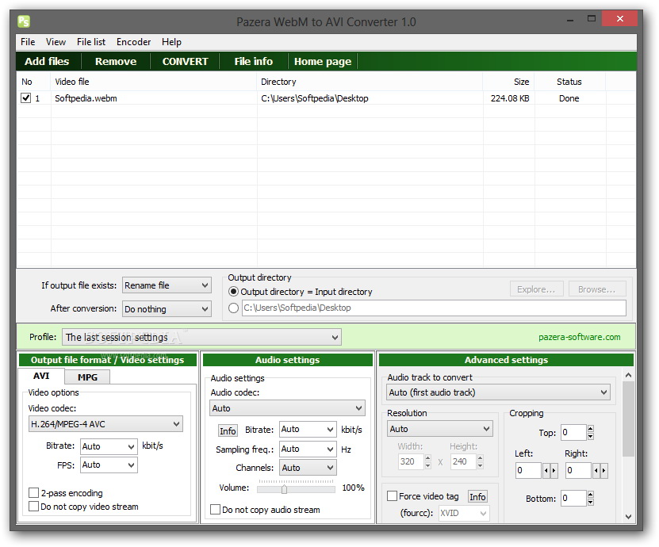
Task: Open the File list menu
Action: click(x=91, y=42)
